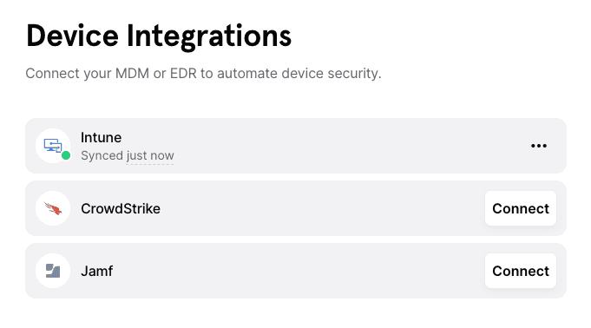Click the word "EDR" in the subtitle
The width and height of the screenshot is (591, 328).
coord(184,73)
